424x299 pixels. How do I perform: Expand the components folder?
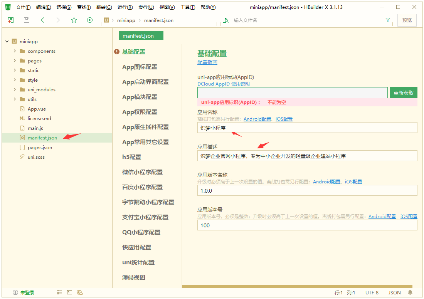pos(15,51)
